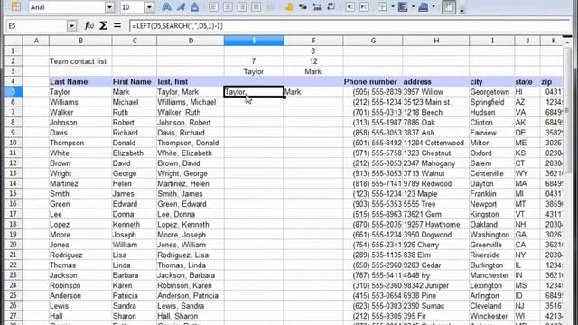Select the 'Last Name' header cell

(80, 82)
